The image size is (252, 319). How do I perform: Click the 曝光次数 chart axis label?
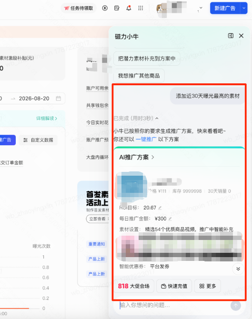tap(41, 246)
